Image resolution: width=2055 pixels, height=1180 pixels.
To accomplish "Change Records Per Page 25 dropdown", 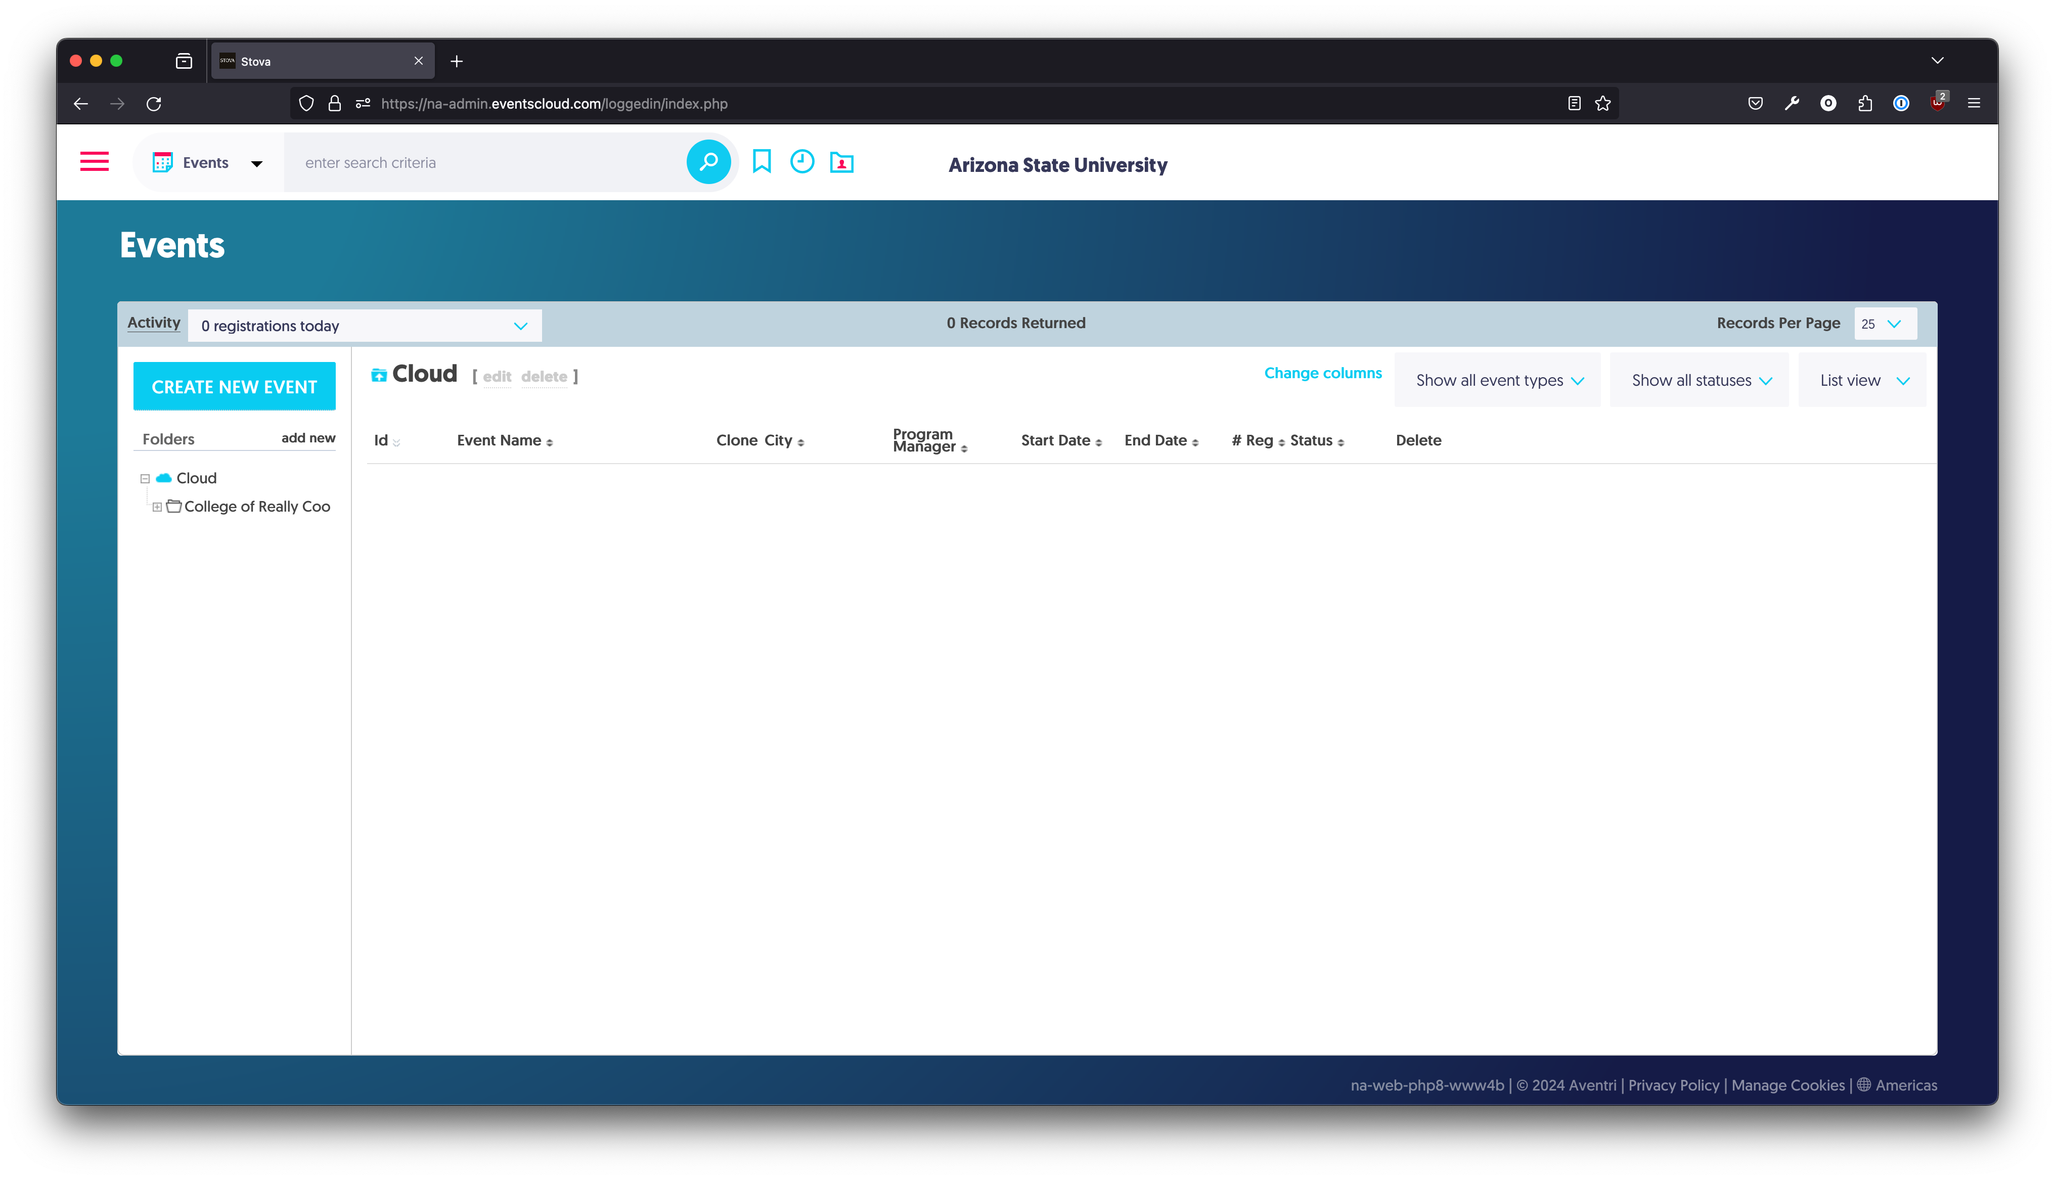I will pyautogui.click(x=1885, y=324).
